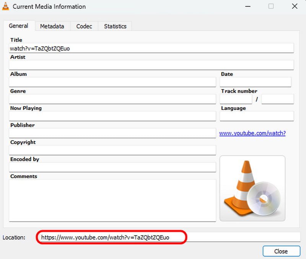Switch to the Metadata tab
Screen dimensions: 306x259
click(52, 26)
